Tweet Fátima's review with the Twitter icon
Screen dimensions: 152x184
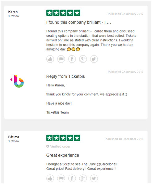94,178
